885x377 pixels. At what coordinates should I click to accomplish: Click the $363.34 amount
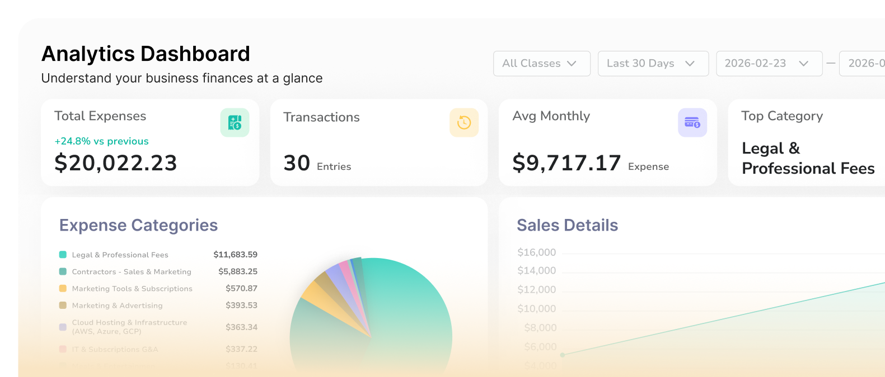(241, 327)
